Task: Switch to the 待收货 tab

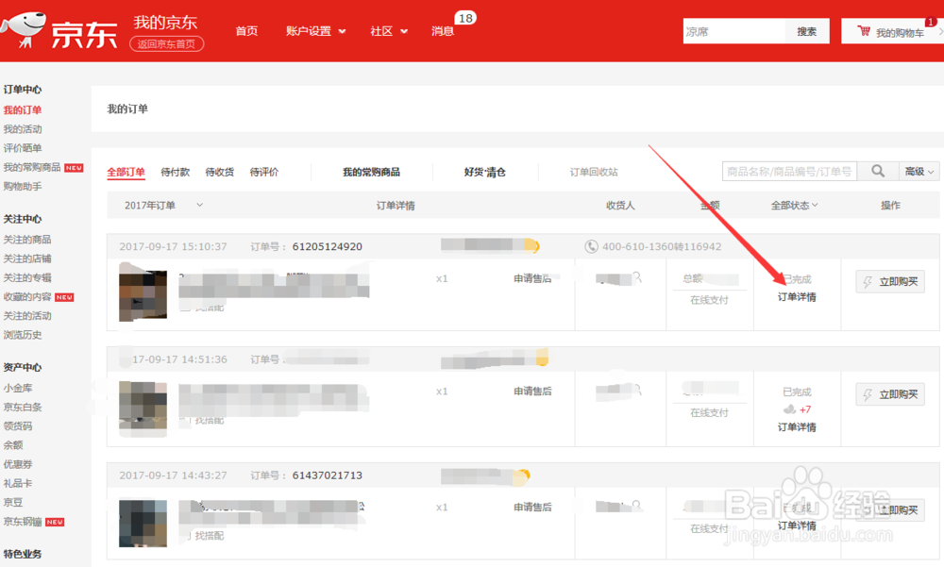Action: [x=221, y=171]
